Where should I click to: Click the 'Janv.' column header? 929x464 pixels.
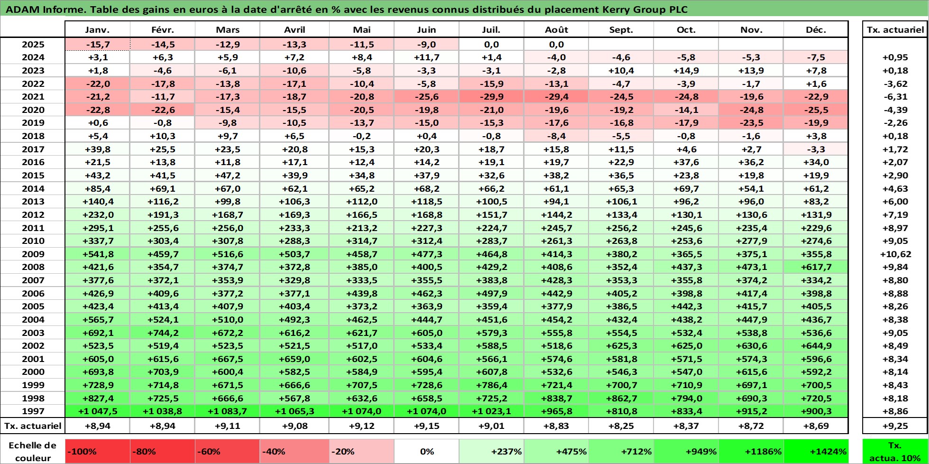coord(97,29)
